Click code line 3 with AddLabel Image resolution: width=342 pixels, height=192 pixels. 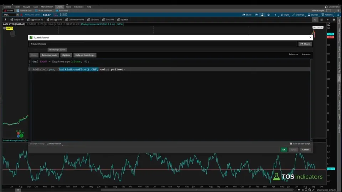(79, 69)
